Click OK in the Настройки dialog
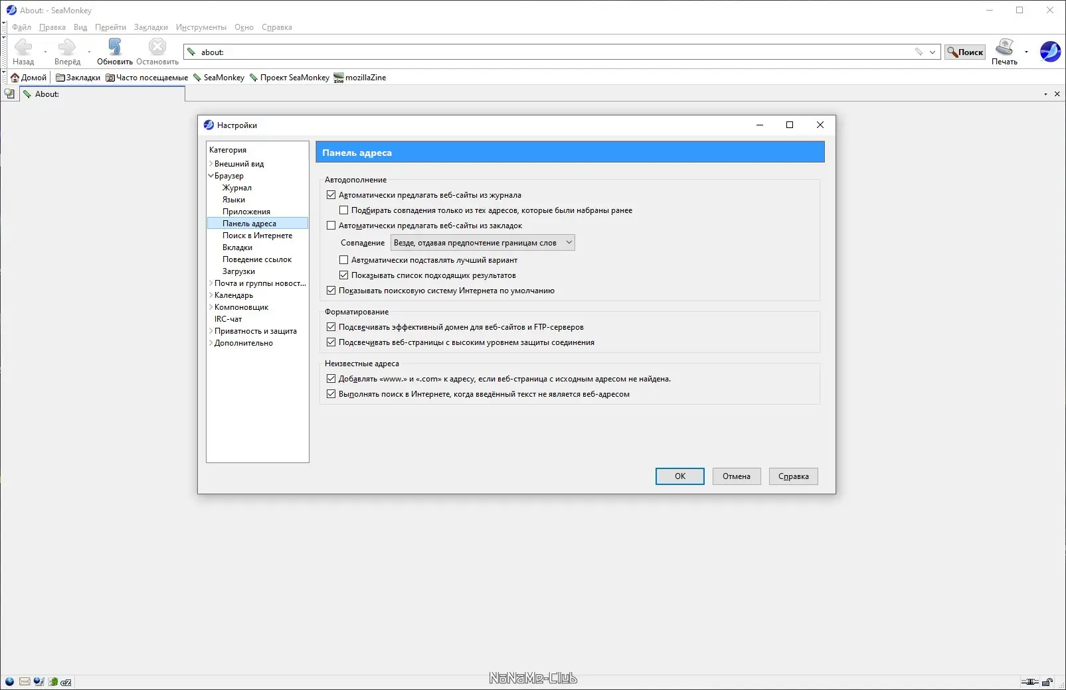This screenshot has height=690, width=1066. 680,476
